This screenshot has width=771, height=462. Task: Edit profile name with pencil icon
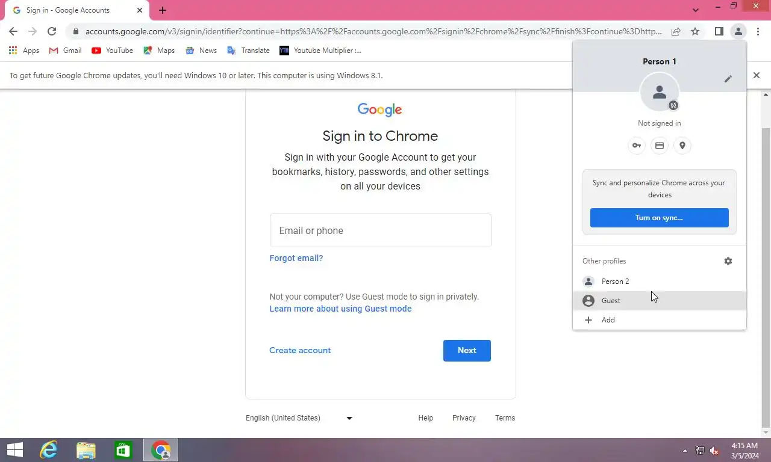728,79
